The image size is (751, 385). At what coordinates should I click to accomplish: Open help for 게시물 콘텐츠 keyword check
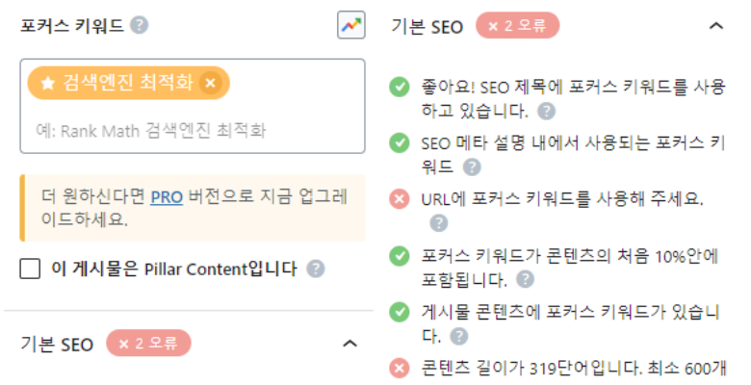pyautogui.click(x=459, y=336)
